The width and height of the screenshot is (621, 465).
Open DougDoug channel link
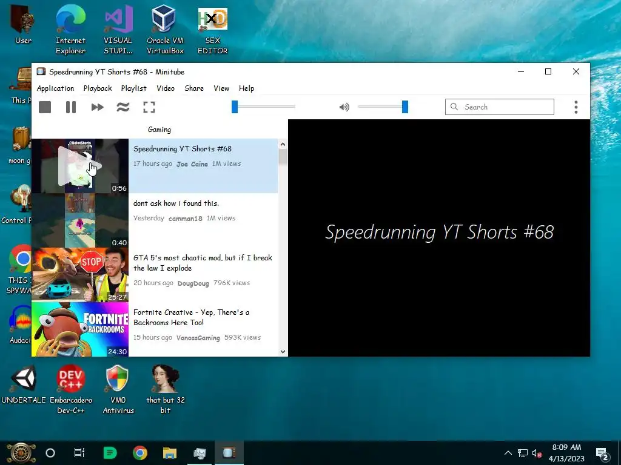point(193,283)
